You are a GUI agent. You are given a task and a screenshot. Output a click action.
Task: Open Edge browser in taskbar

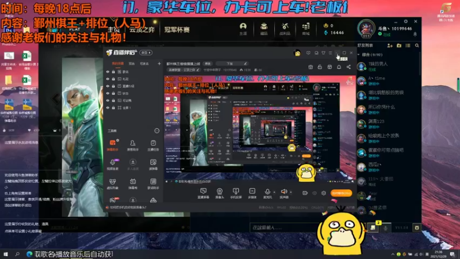coord(29,254)
